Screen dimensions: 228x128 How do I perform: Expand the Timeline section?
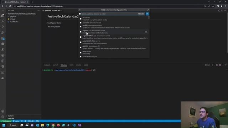11,118
